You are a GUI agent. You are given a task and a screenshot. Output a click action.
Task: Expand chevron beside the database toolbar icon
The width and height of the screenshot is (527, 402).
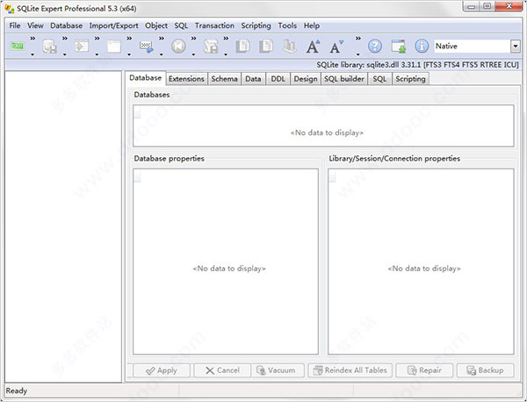point(64,39)
